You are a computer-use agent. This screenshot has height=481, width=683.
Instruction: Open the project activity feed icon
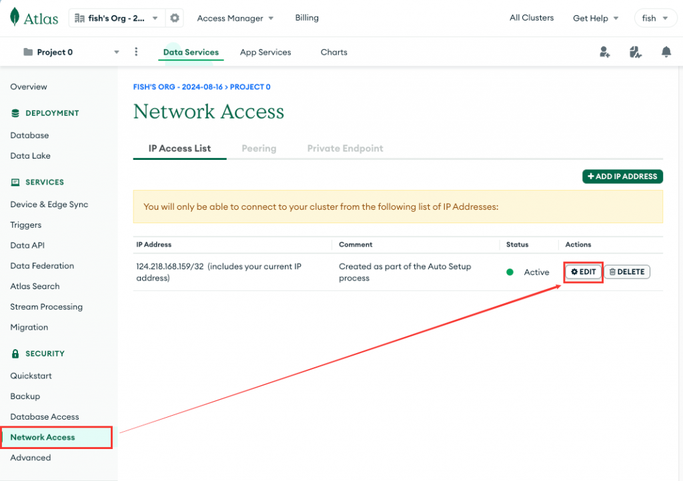(635, 52)
